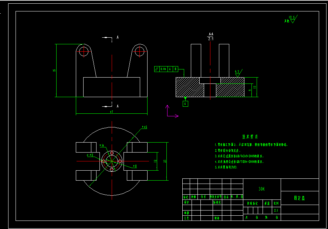The width and height of the screenshot is (328, 229).
Task: Select the 6.3 surface roughness symbol
Action: (x=238, y=73)
